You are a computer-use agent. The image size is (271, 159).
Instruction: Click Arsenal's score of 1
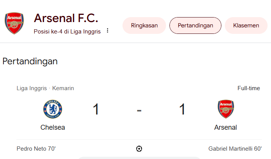(x=182, y=110)
